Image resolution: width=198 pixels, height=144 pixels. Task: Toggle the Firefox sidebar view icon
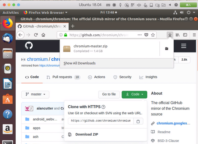click(x=185, y=35)
